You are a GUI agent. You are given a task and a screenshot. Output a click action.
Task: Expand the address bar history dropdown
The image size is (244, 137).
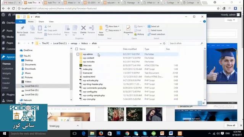[x=161, y=43]
